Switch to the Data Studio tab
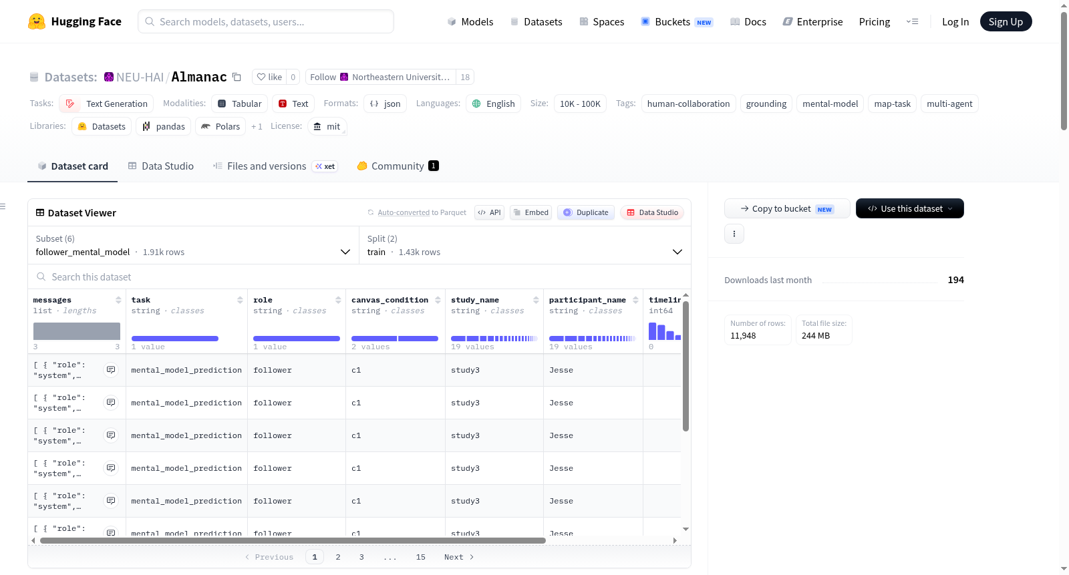Viewport: 1069px width, 575px height. [160, 166]
